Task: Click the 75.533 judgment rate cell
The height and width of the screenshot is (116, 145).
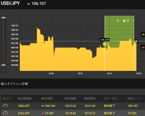Action: [132, 113]
